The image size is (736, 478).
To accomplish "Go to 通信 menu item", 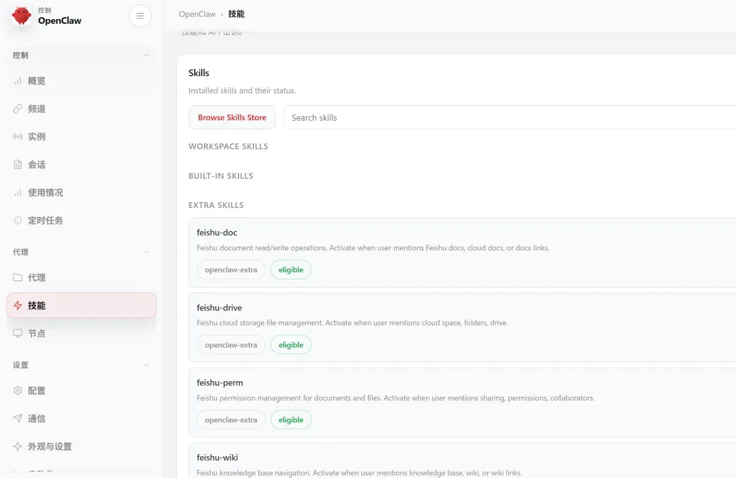I will (x=37, y=419).
